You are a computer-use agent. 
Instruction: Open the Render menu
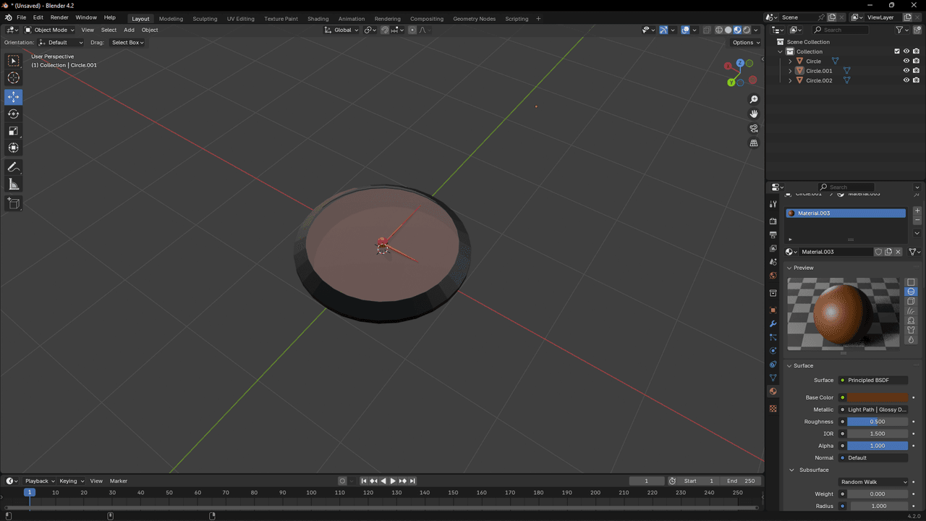pos(59,17)
